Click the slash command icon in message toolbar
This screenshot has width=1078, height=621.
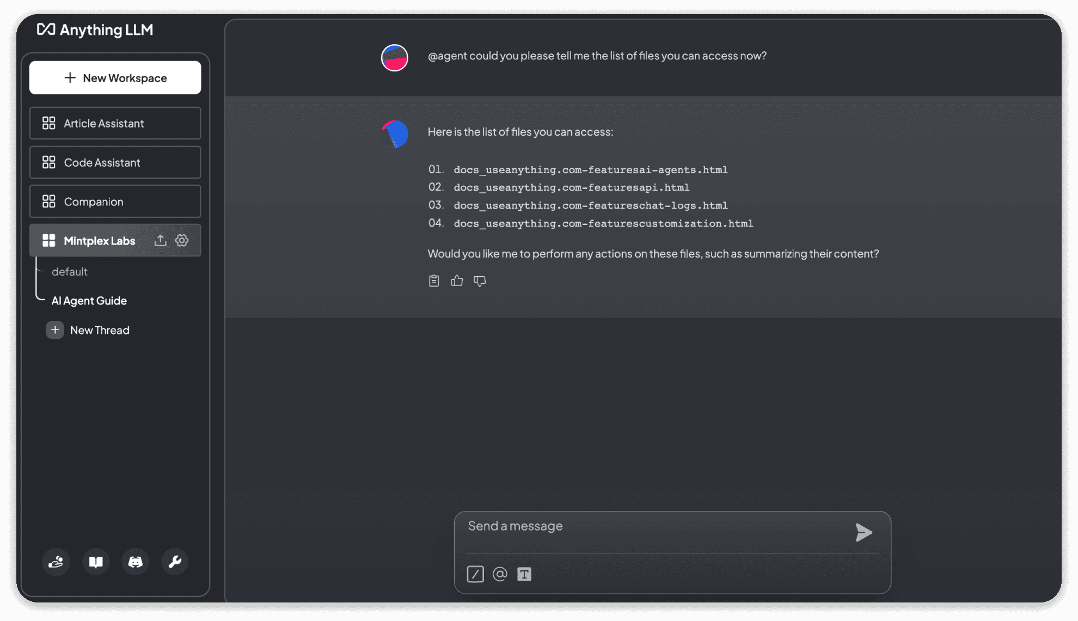(x=475, y=574)
